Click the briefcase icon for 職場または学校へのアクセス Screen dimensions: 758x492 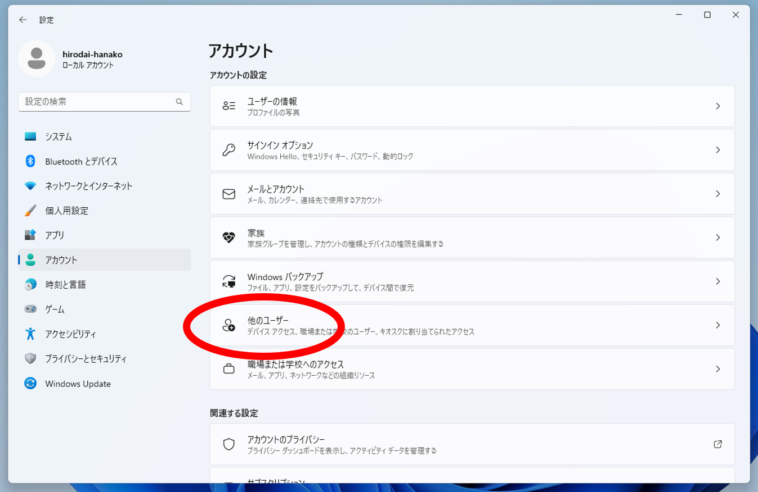coord(228,369)
